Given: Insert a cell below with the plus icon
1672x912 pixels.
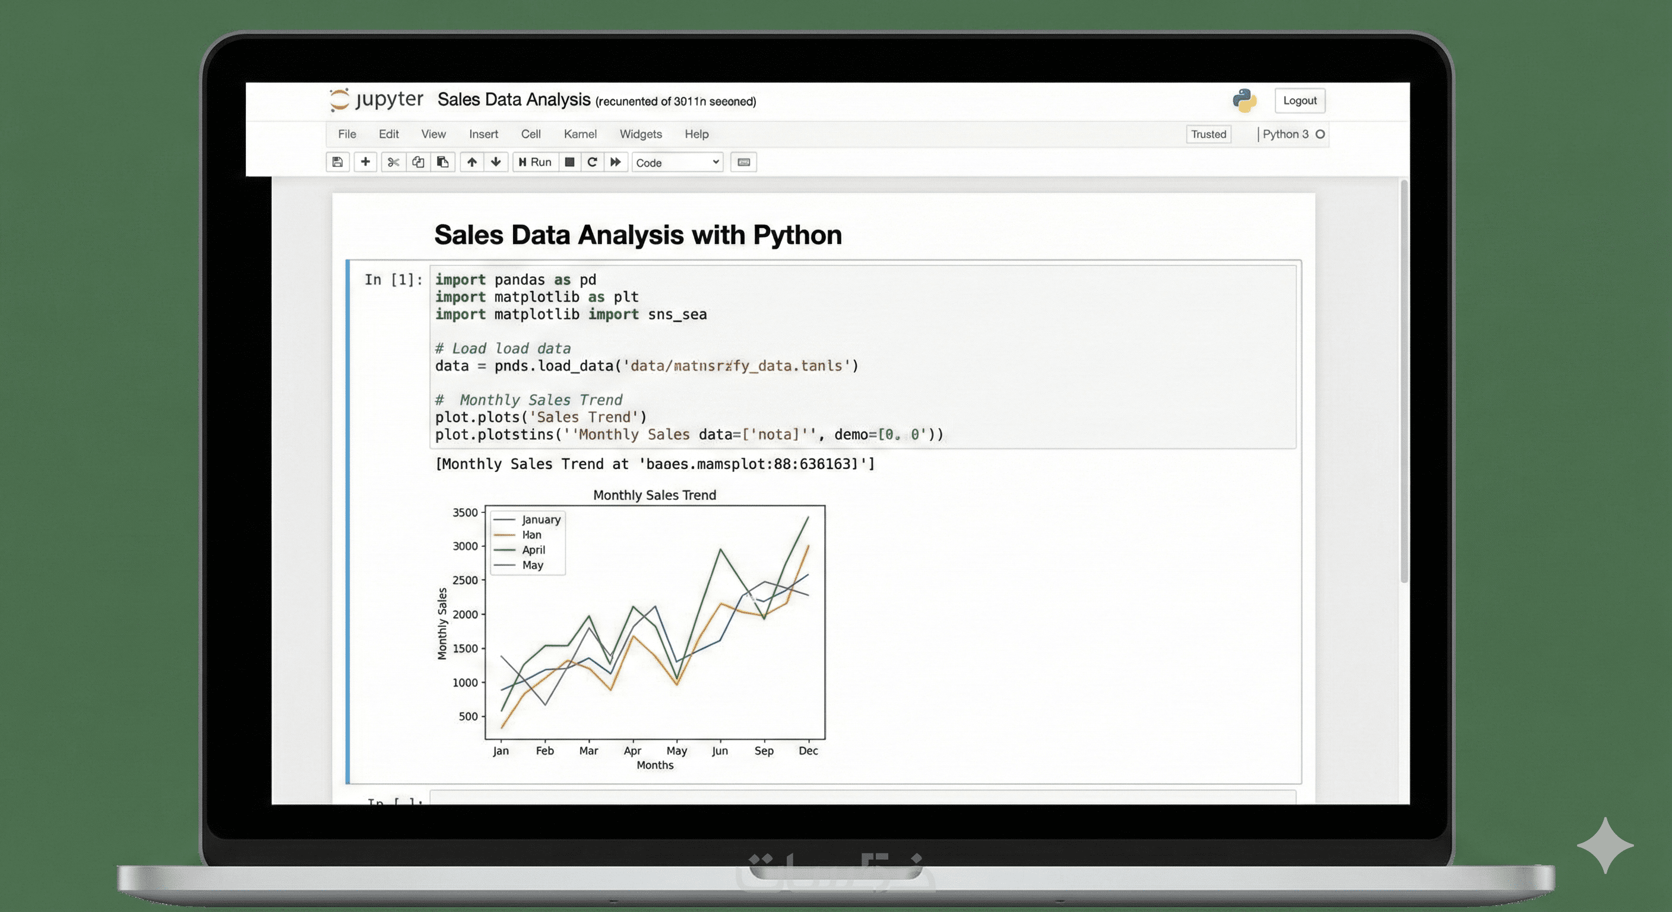Looking at the screenshot, I should tap(365, 162).
